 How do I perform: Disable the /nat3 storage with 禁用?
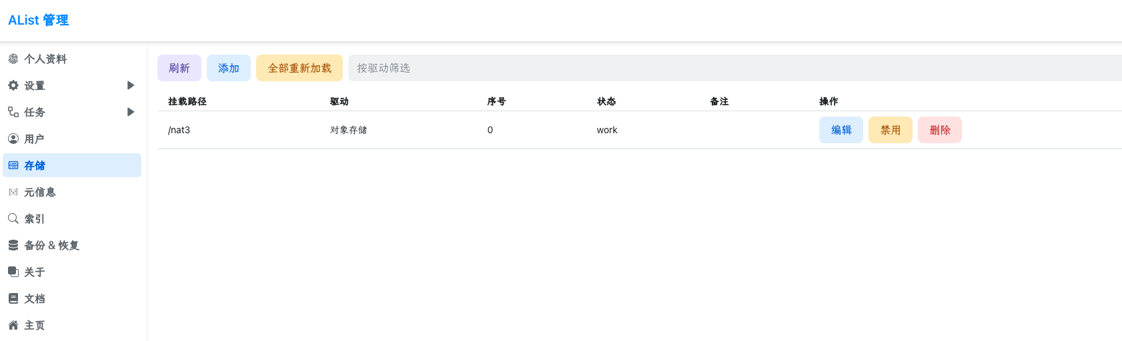(891, 130)
